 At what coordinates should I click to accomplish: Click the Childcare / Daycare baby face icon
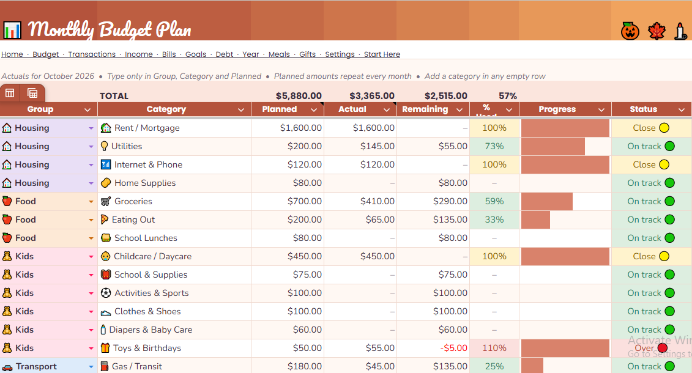tap(105, 256)
